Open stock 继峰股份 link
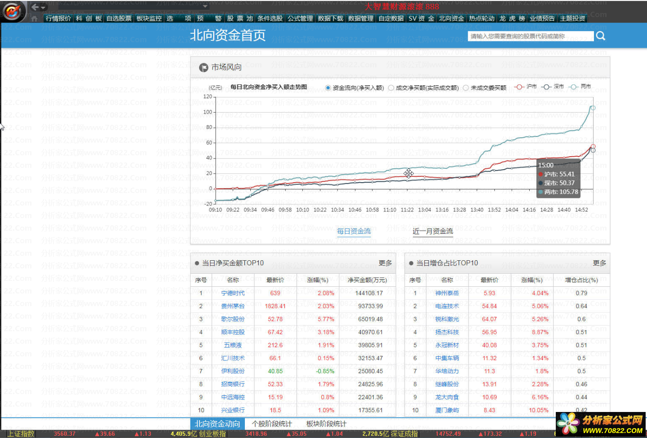647x438 pixels. pyautogui.click(x=447, y=384)
